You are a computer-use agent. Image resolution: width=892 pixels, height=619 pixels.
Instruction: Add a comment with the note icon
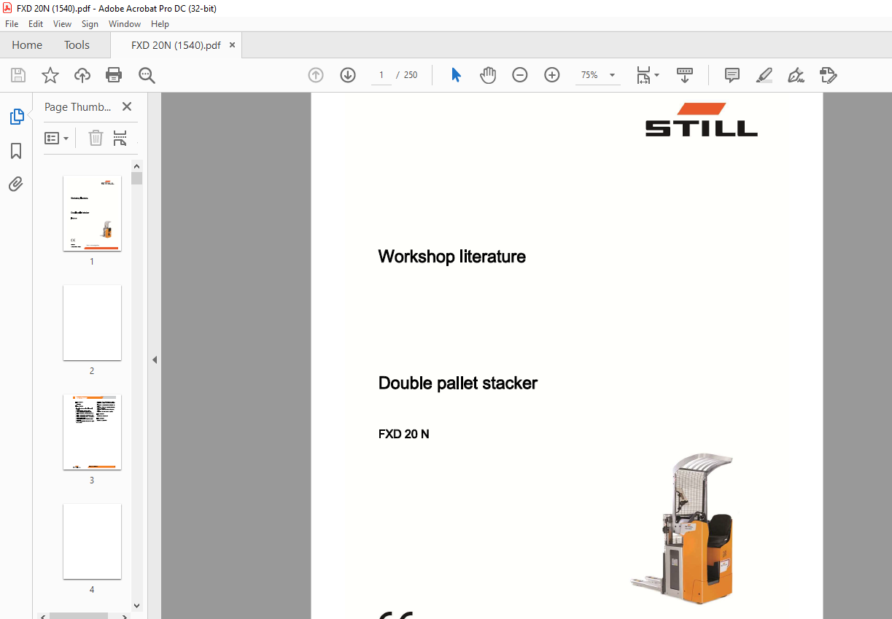point(732,75)
